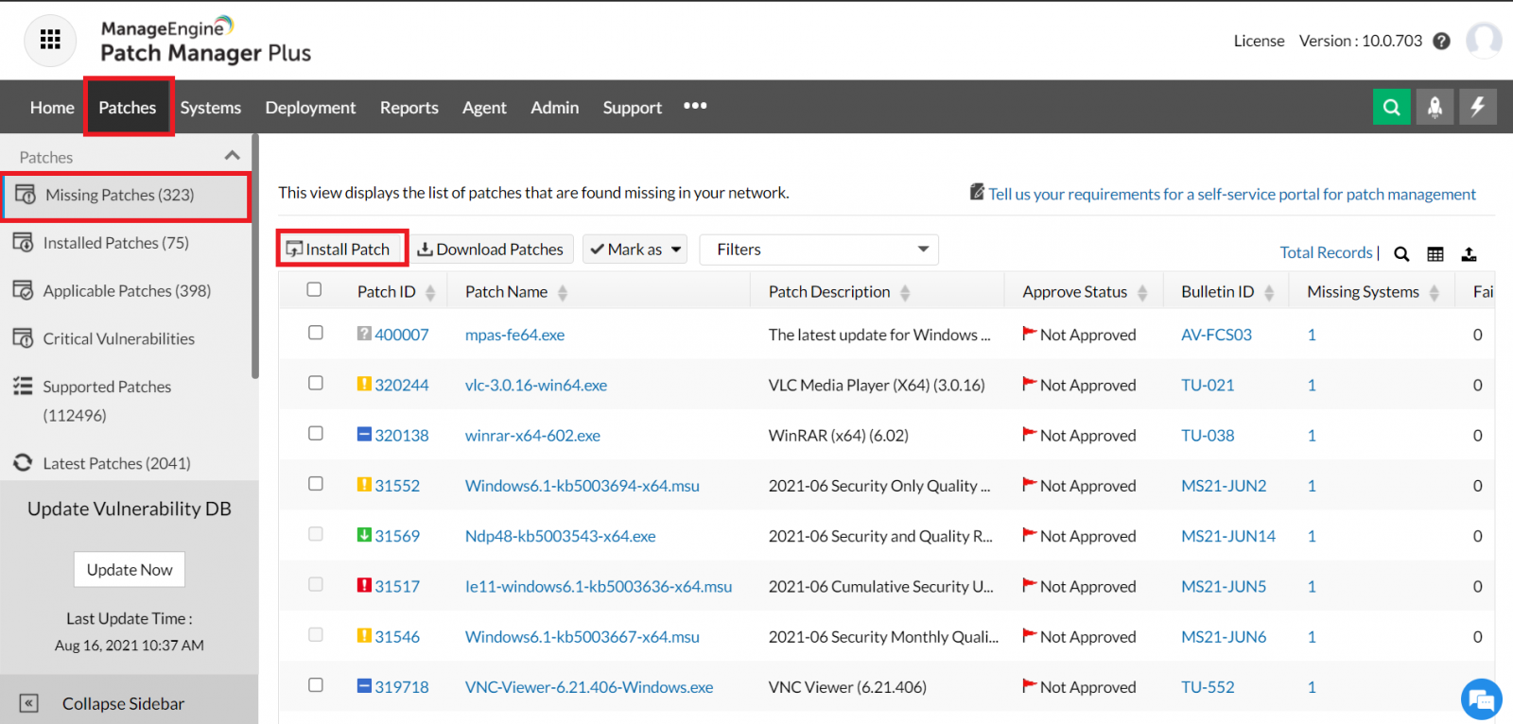
Task: Click the Critical Vulnerabilities sidebar icon
Action: click(23, 338)
